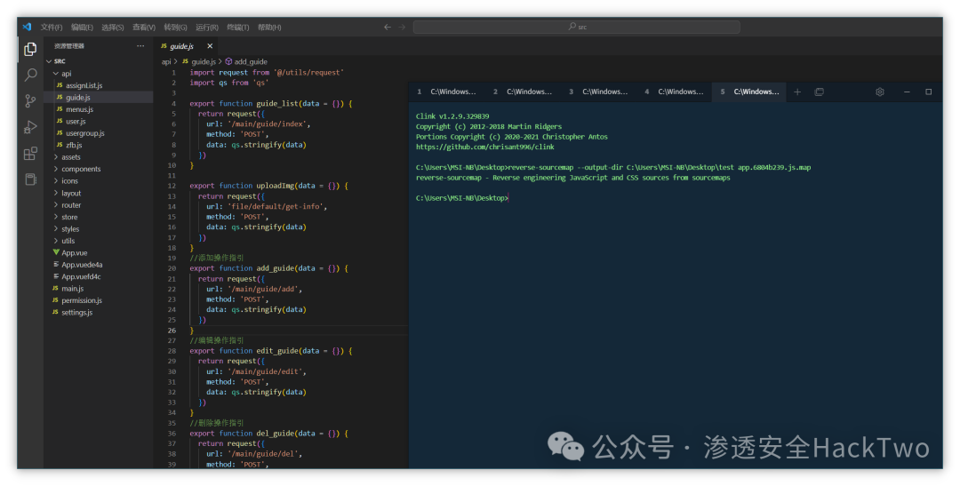Open the 终端(T) menu

pos(238,27)
